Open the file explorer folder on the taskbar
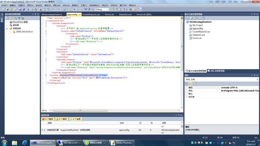The image size is (260, 146). (x=14, y=143)
